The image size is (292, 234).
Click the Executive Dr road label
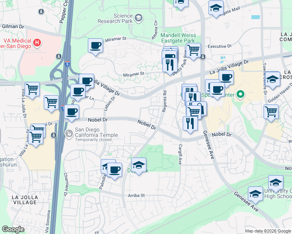219,46
